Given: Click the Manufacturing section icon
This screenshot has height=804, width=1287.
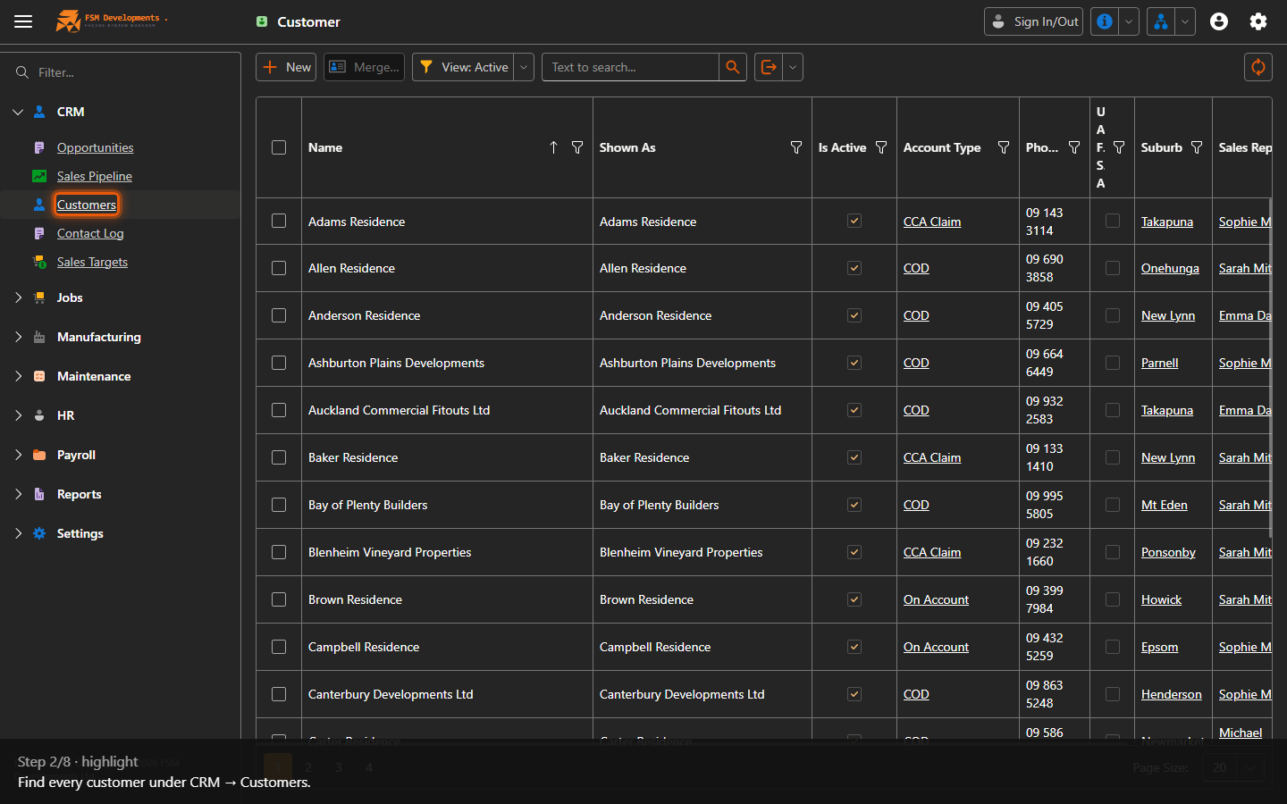Looking at the screenshot, I should point(39,337).
